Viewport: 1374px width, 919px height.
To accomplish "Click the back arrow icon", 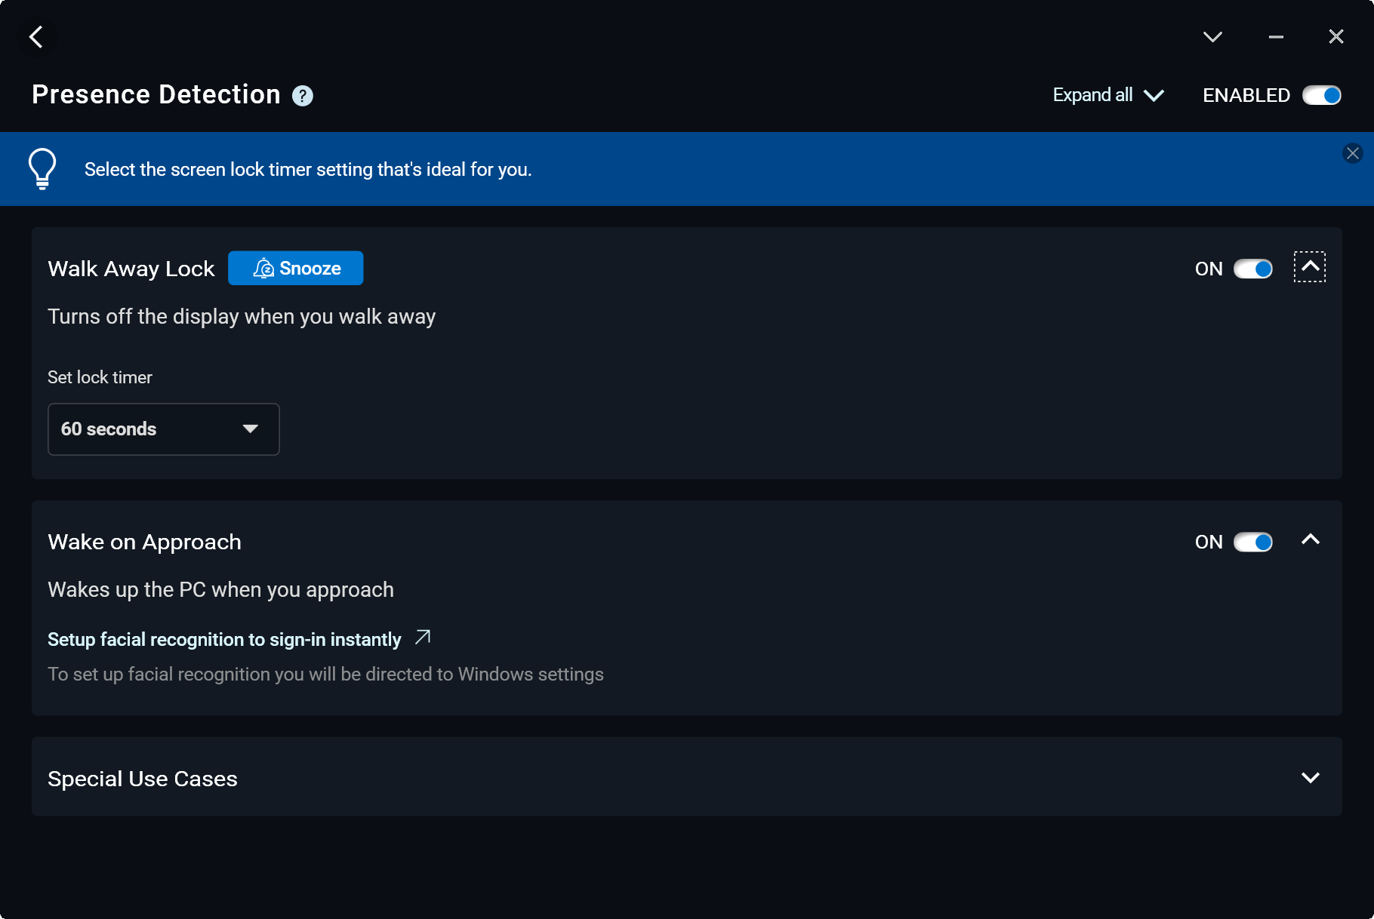I will click(x=35, y=37).
